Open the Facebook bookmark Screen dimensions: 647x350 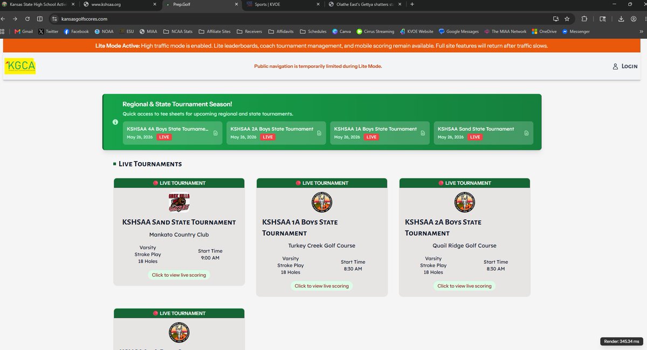76,31
